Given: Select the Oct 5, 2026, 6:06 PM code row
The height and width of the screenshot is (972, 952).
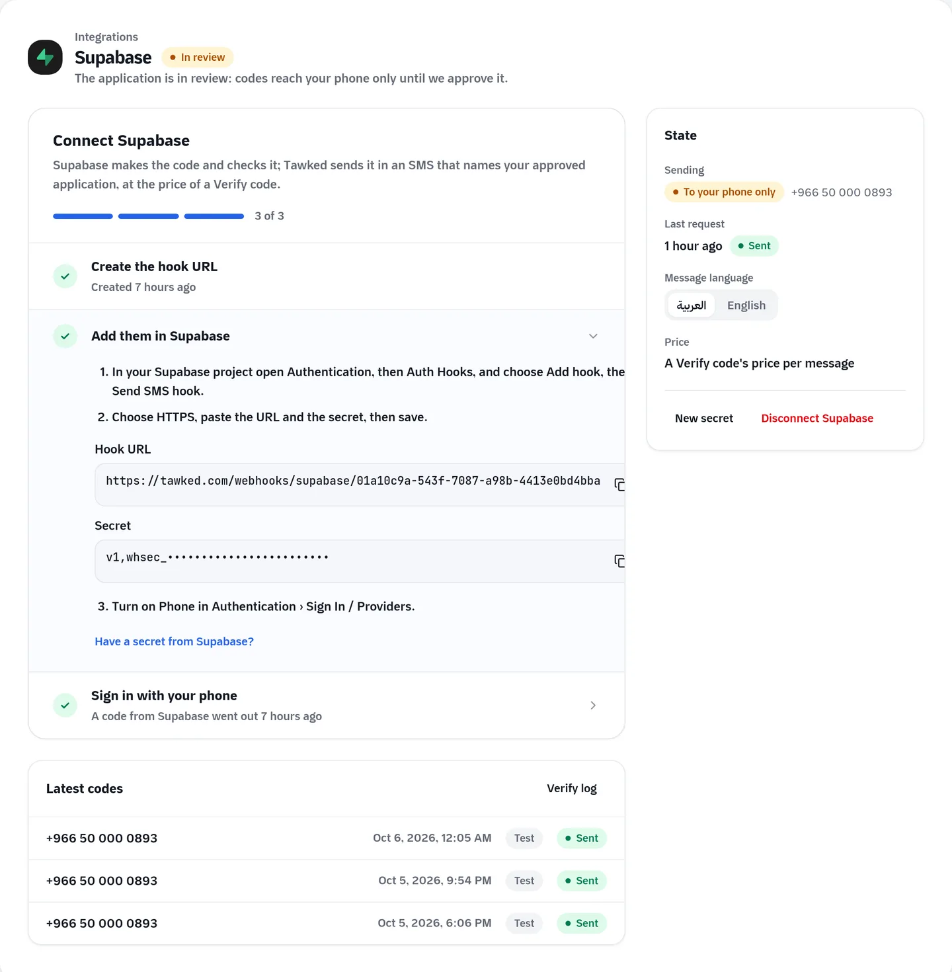Looking at the screenshot, I should tap(327, 923).
